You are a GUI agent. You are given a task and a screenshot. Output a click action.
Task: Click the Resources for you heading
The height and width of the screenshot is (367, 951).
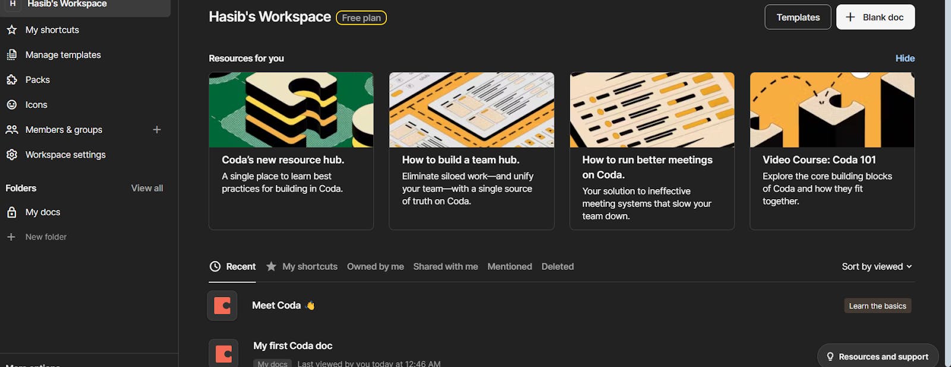246,58
